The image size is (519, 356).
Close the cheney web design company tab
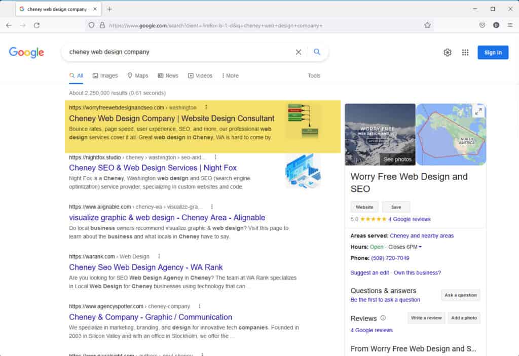[95, 9]
